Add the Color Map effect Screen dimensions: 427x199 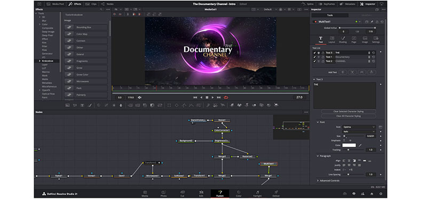click(86, 34)
